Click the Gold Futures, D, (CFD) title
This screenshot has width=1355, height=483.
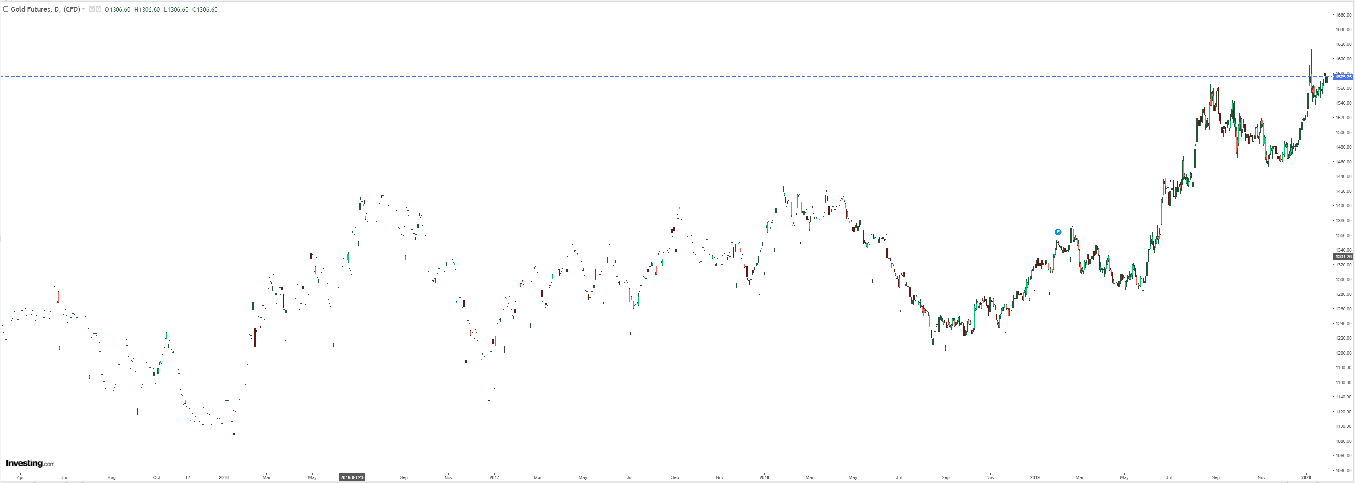[x=45, y=10]
